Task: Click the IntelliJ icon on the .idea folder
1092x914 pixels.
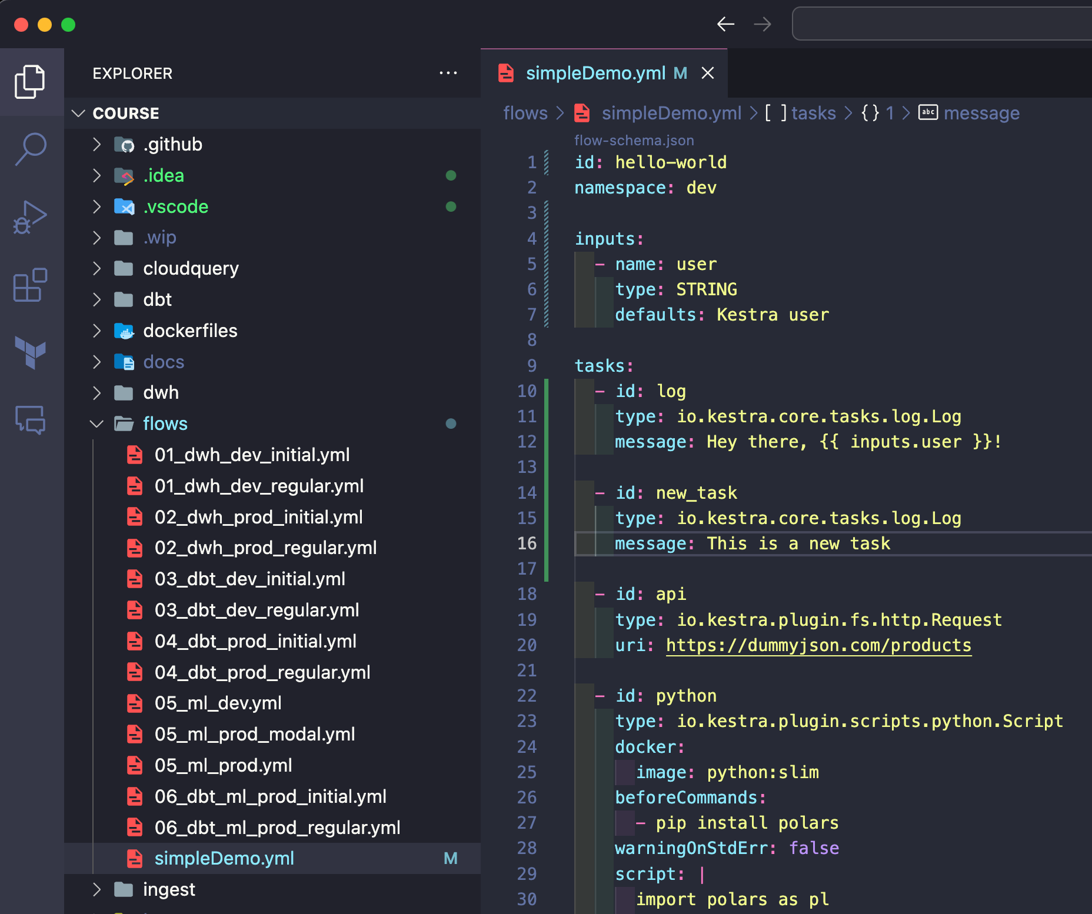Action: point(125,175)
